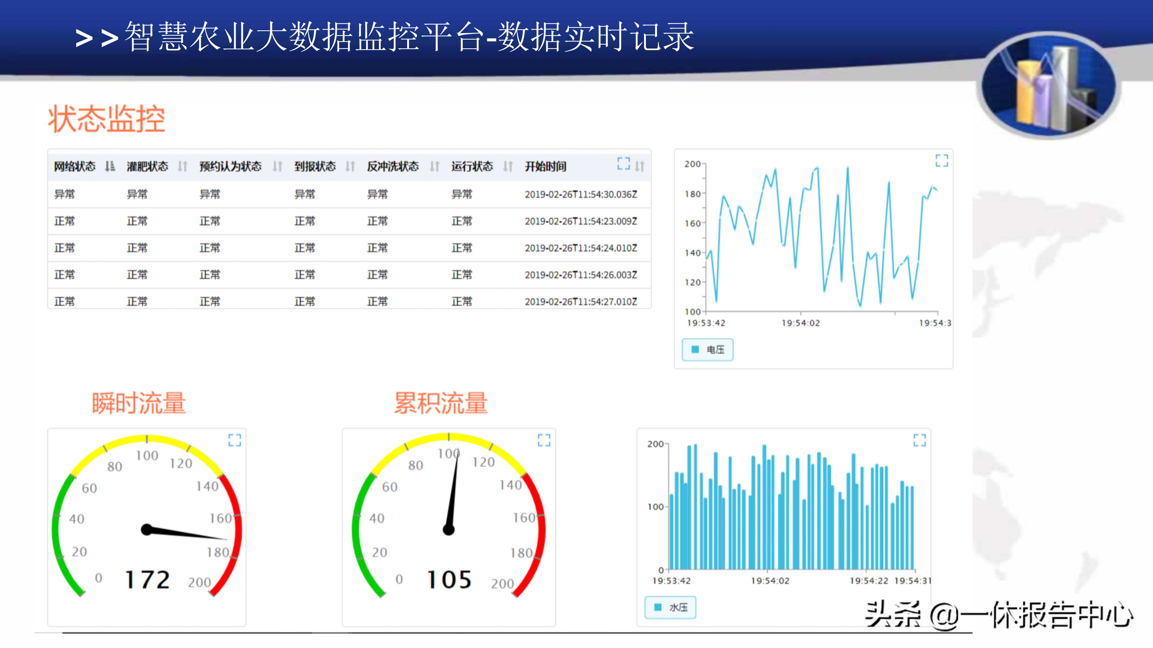
Task: Expand the water pressure bar chart fullscreen
Action: pos(919,440)
